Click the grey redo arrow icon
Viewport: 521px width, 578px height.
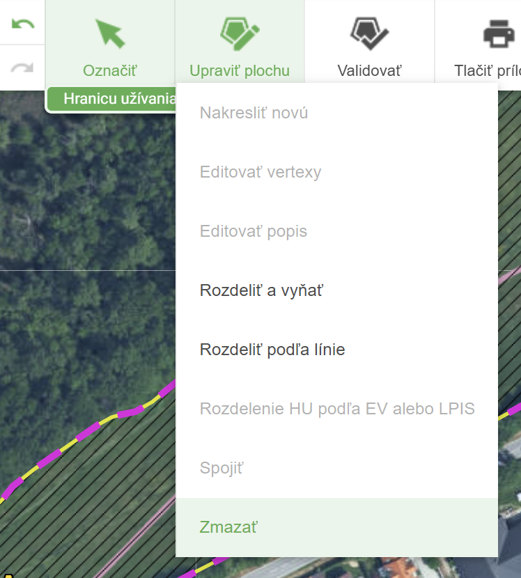pos(22,68)
